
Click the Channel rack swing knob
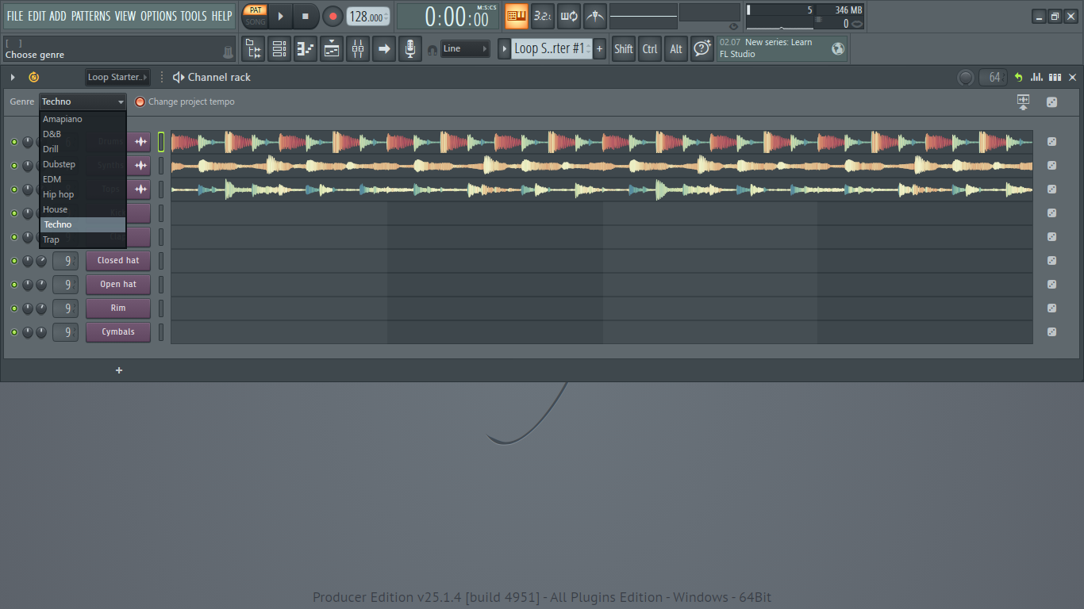(x=966, y=78)
